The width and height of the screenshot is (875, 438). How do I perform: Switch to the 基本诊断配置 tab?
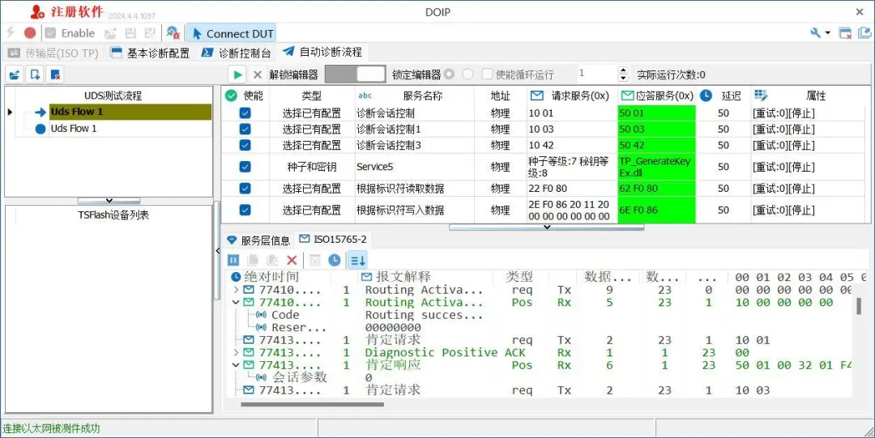click(x=150, y=53)
